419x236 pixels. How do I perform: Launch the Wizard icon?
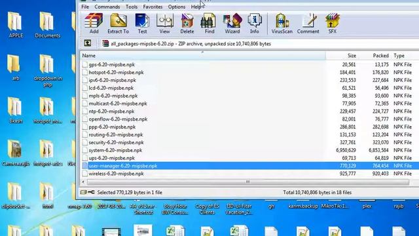click(232, 24)
